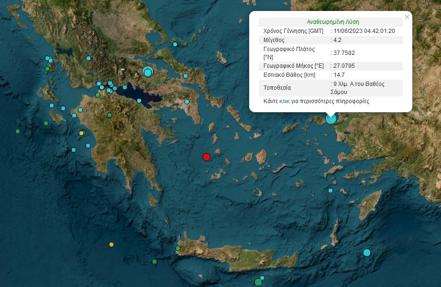Select the far-west green marker in Ionian Sea
Screen dimensions: 441x287
(x=18, y=131)
